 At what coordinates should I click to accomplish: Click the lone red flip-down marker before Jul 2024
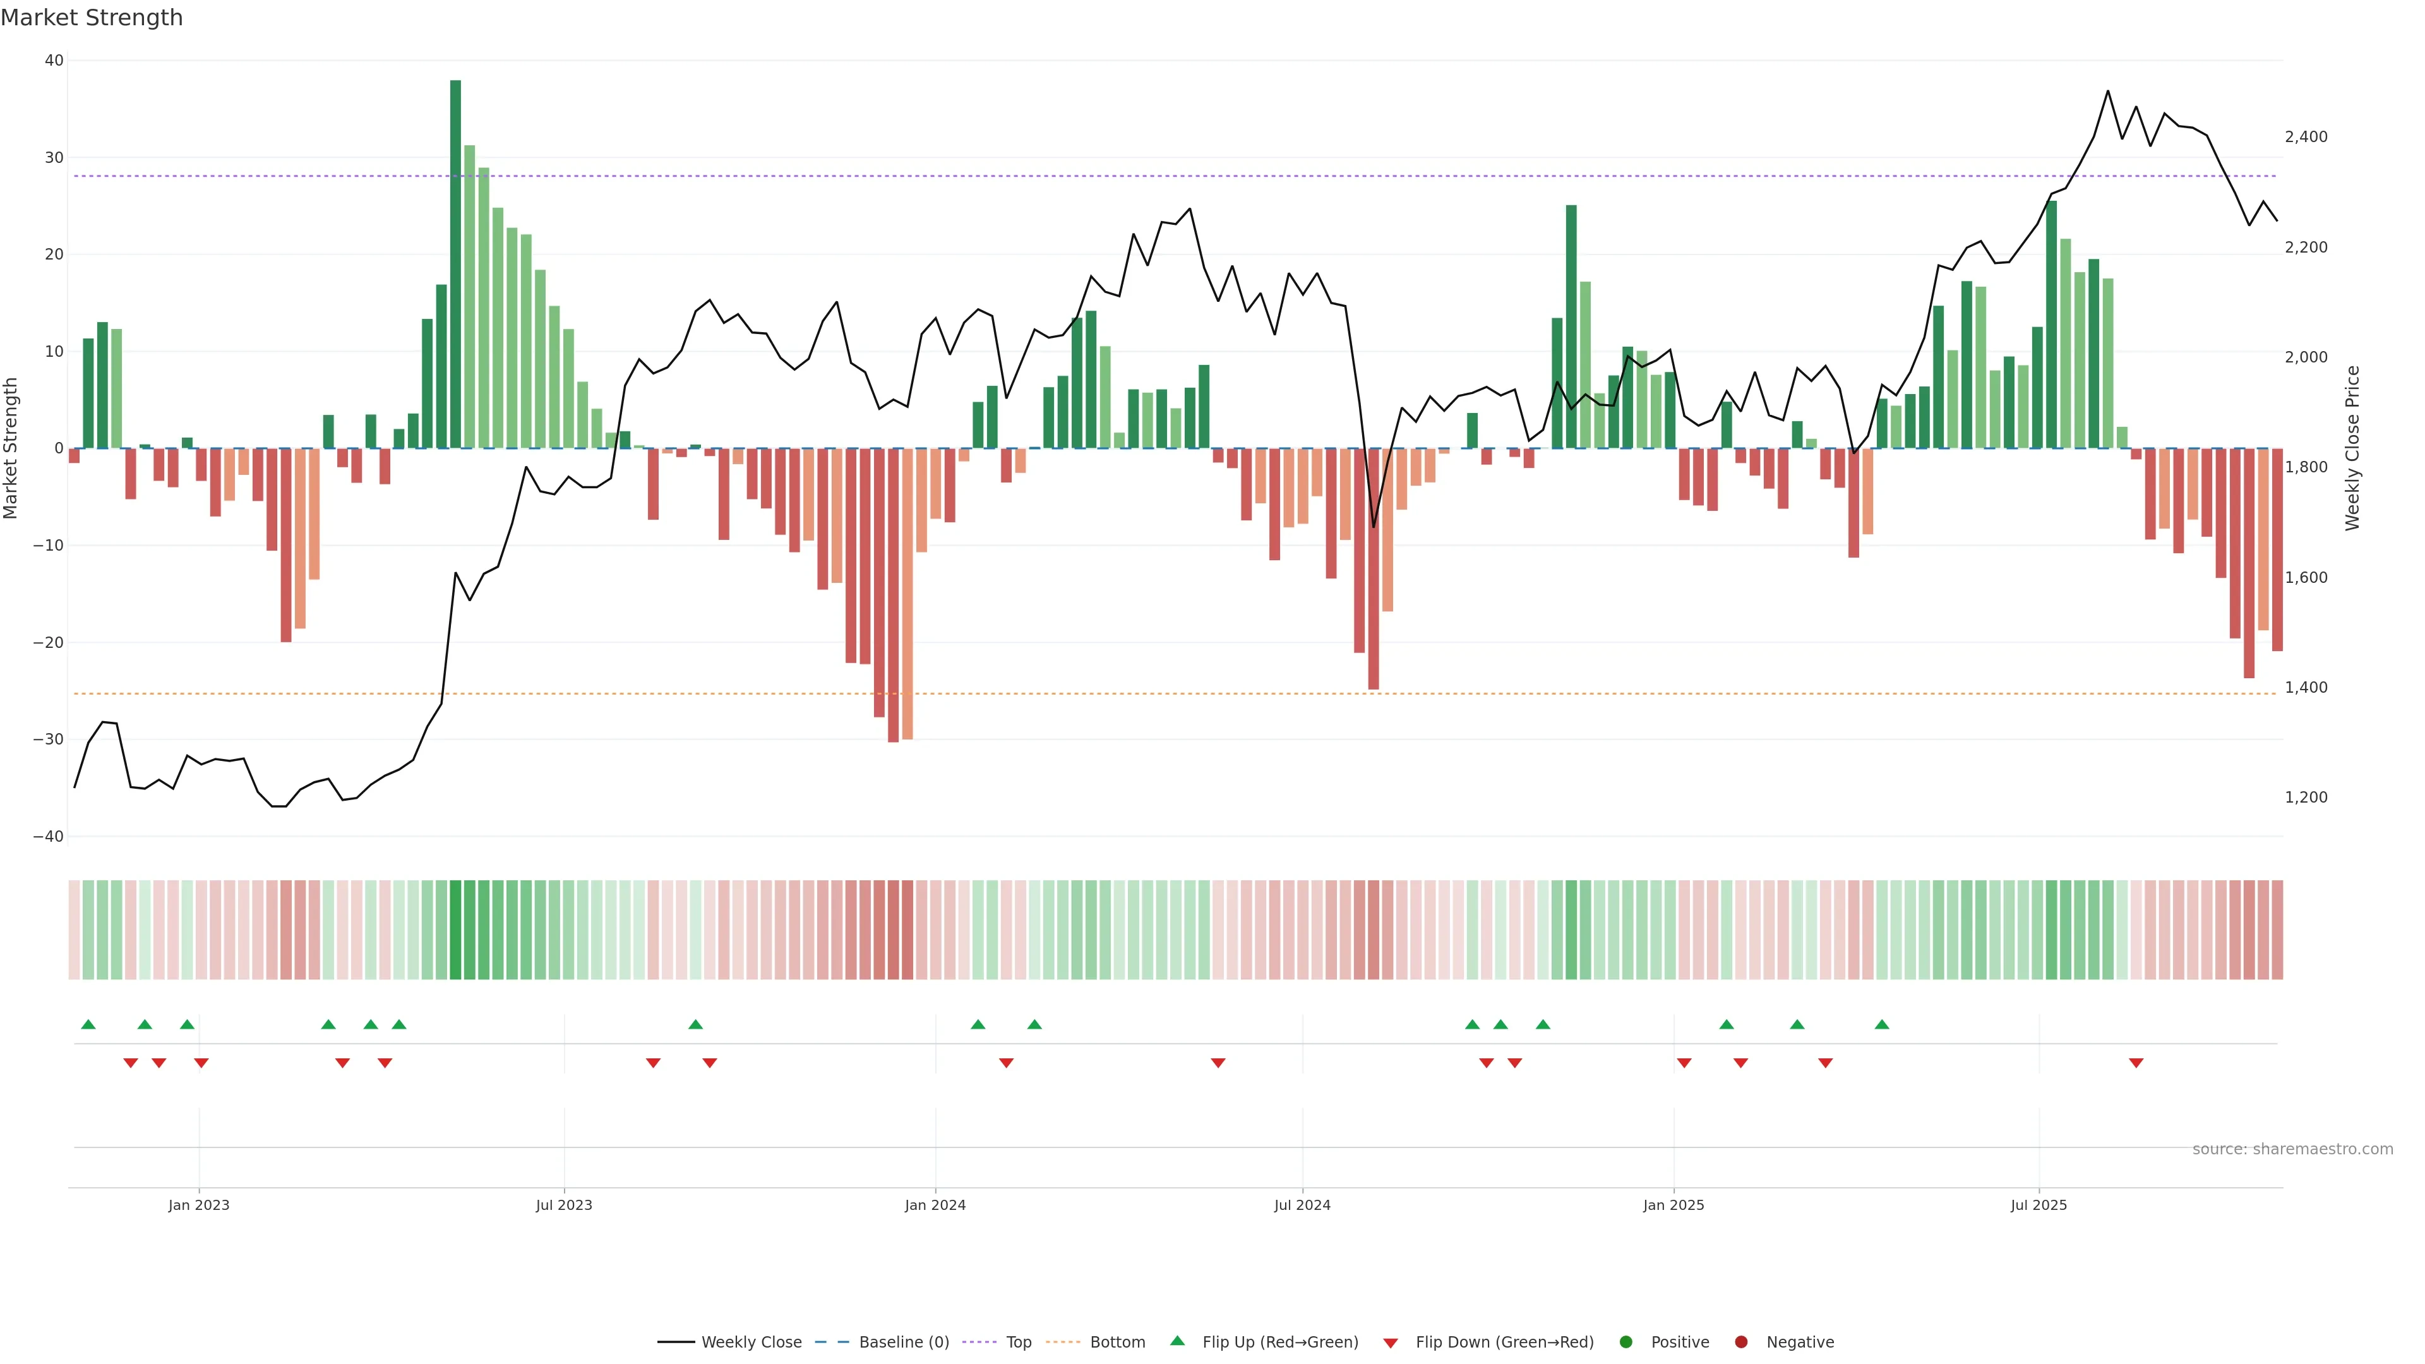click(x=1218, y=1063)
